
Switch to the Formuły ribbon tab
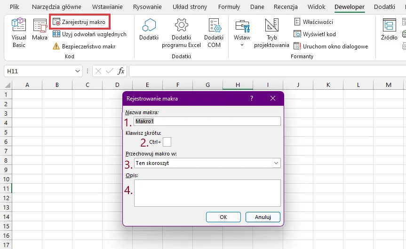(229, 7)
